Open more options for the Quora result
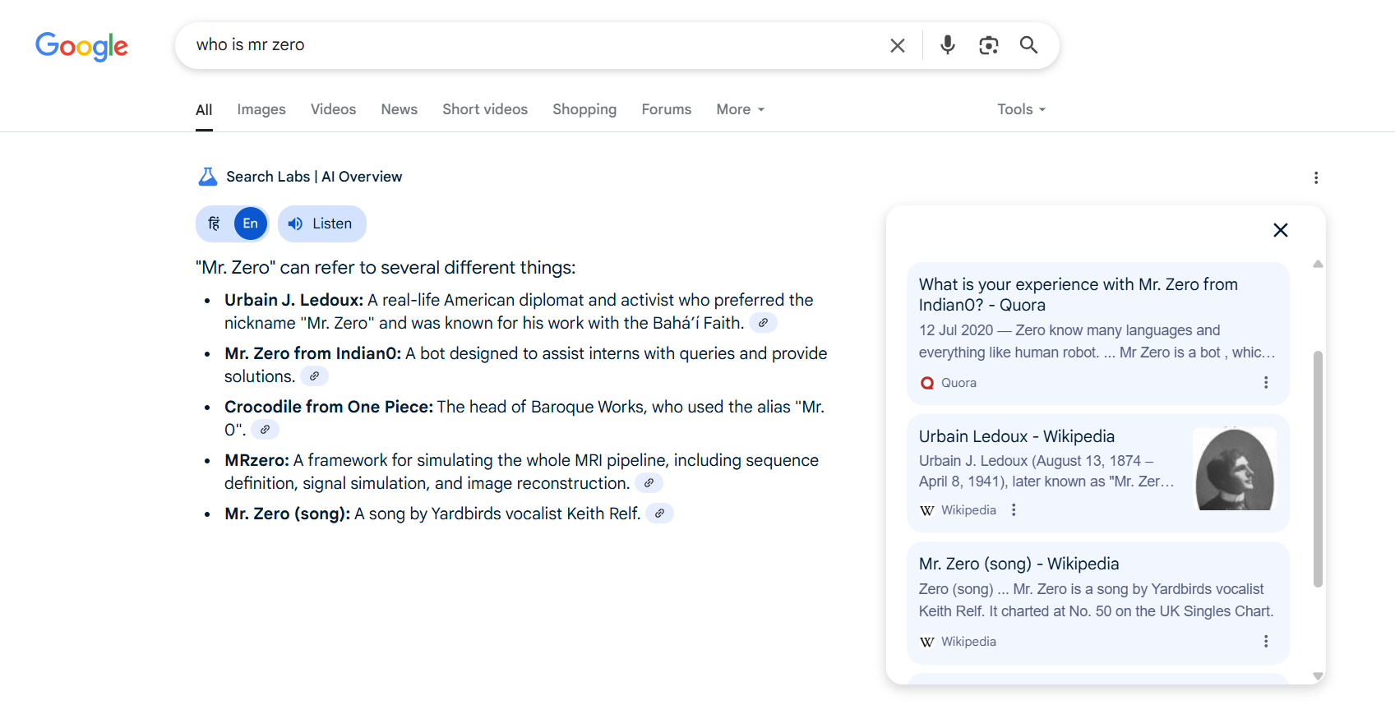Viewport: 1395px width, 705px height. 1266,383
